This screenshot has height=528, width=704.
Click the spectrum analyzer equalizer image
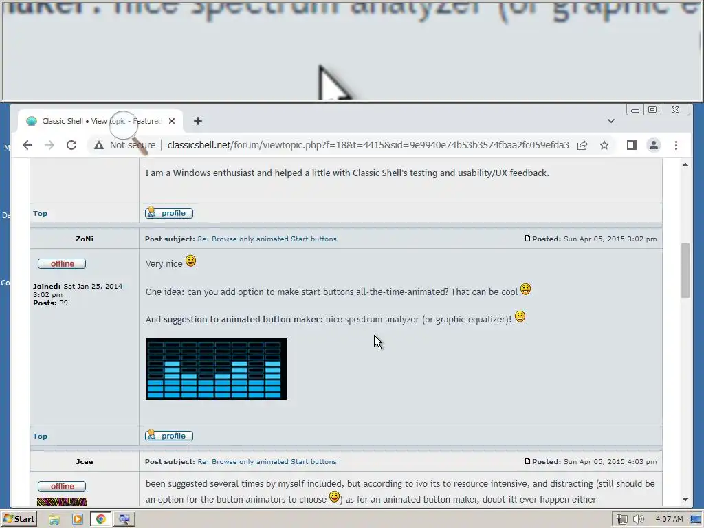(x=216, y=369)
